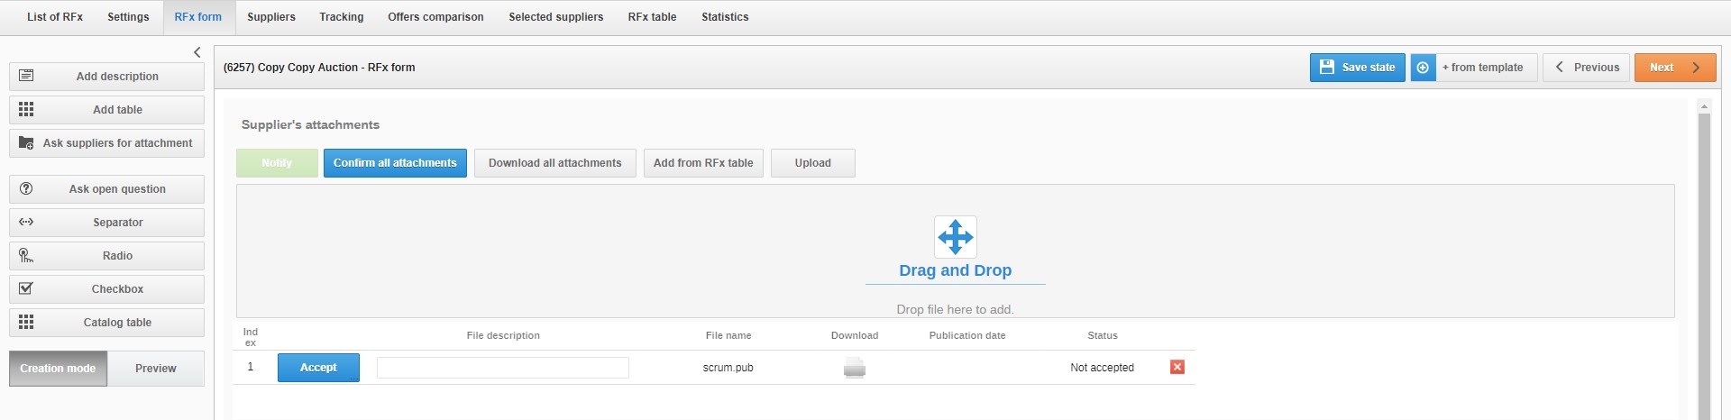1731x420 pixels.
Task: Switch to the Suppliers tab
Action: click(271, 17)
